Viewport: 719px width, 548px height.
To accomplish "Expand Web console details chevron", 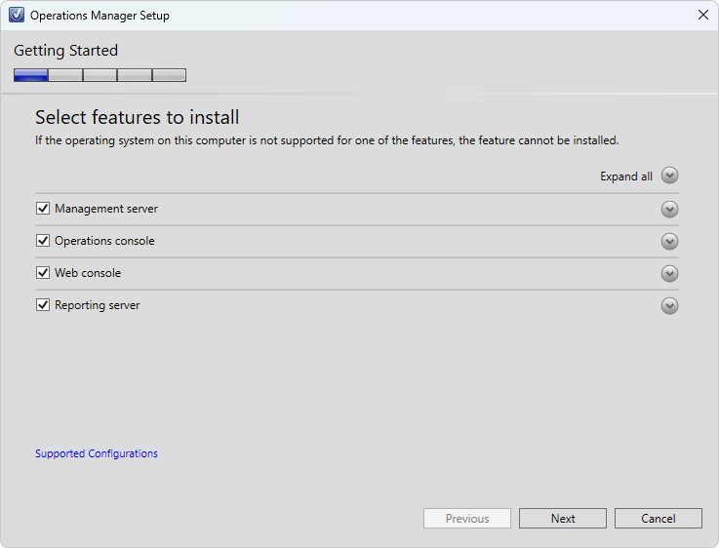I will 669,274.
